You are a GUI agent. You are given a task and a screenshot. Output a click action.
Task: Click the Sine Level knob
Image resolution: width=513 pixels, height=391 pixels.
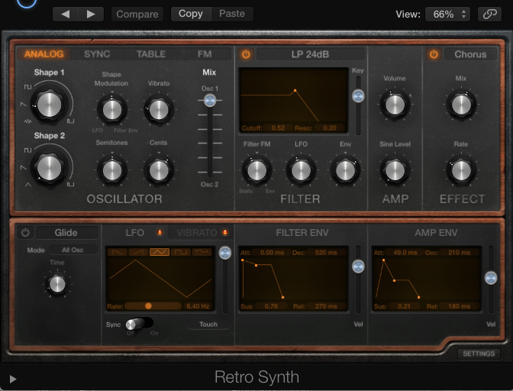[395, 170]
